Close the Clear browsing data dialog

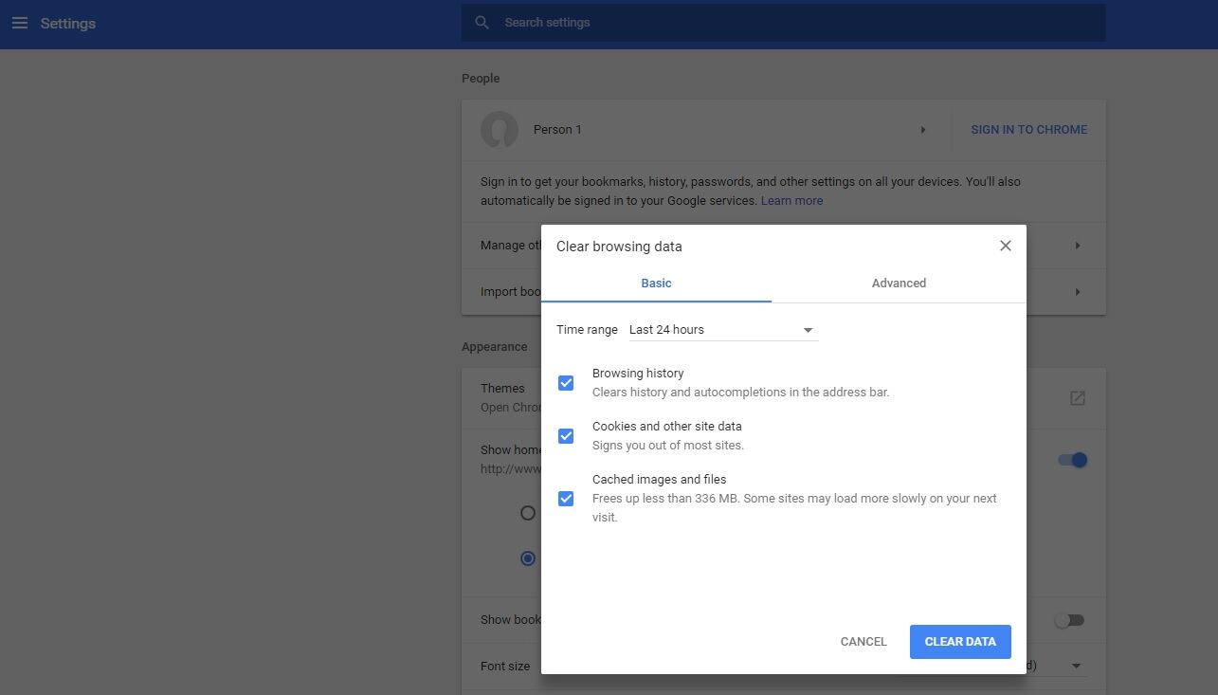1005,246
